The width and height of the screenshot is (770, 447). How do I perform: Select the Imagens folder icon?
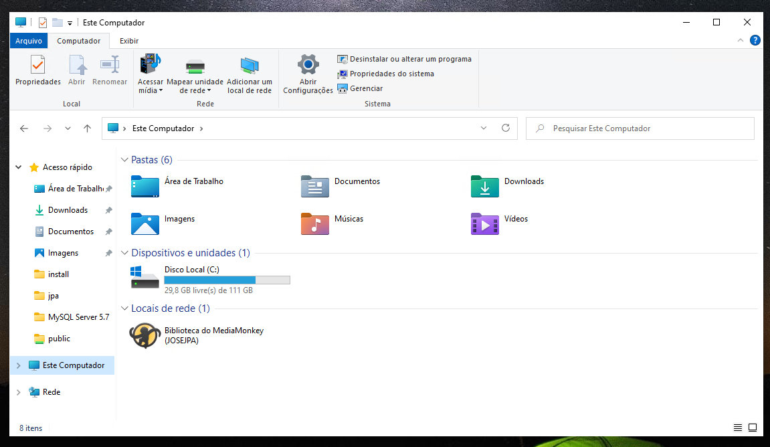145,224
